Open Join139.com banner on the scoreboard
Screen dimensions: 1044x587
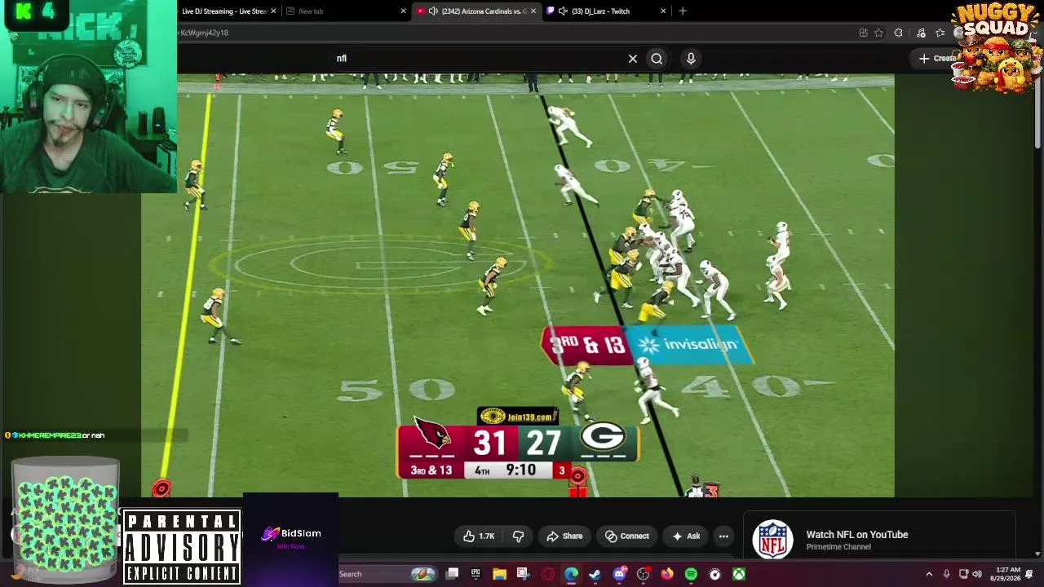518,417
